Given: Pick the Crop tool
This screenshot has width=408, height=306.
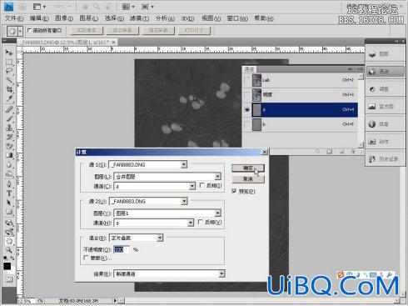Looking at the screenshot, I should click(9, 89).
